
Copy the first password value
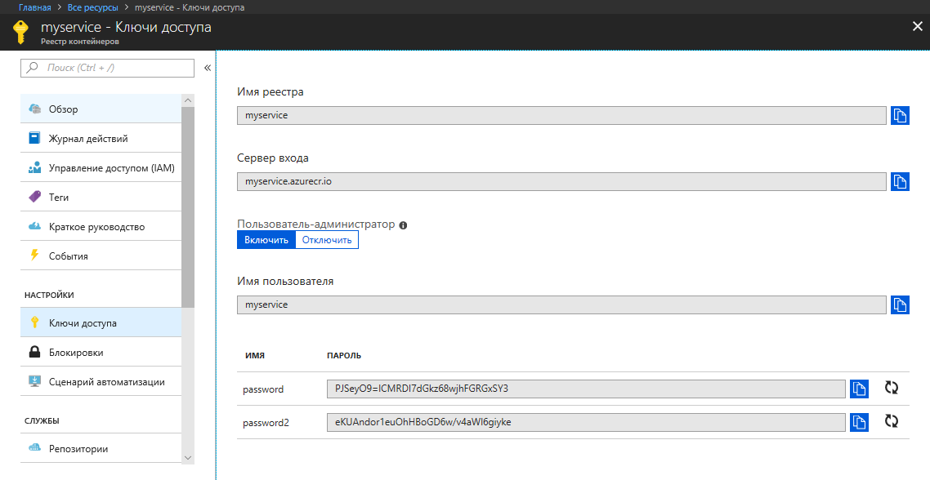tap(859, 389)
